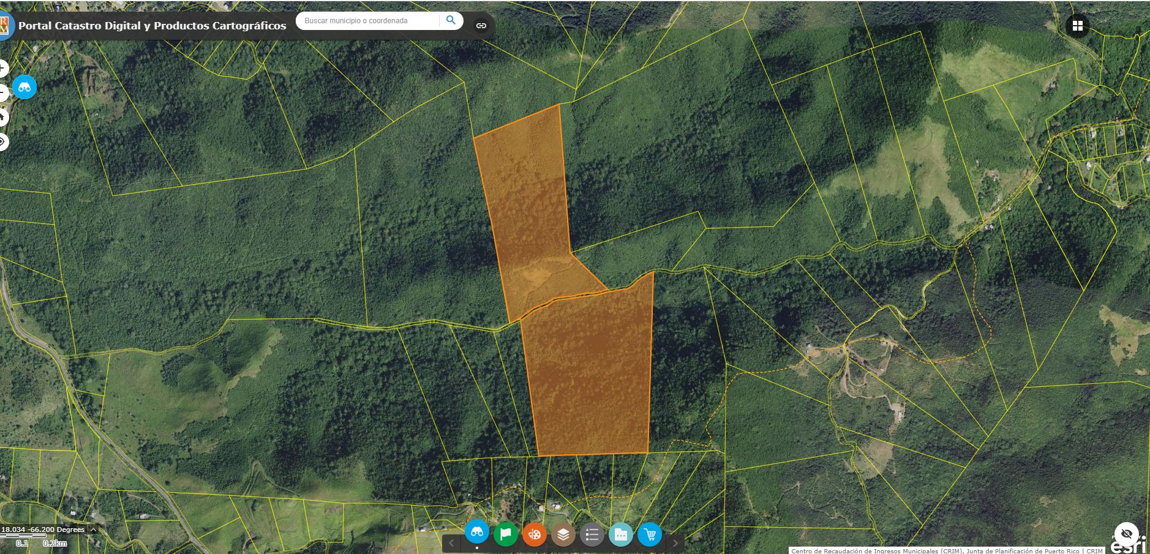Toggle the crossed-eye visibility button near esri logo
This screenshot has height=554, width=1150.
[1126, 534]
